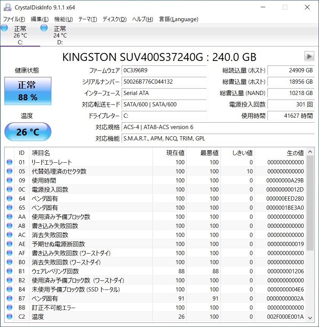Click the CrystalDiskInfo app icon in title bar
Image resolution: width=319 pixels, height=327 pixels.
(x=8, y=7)
